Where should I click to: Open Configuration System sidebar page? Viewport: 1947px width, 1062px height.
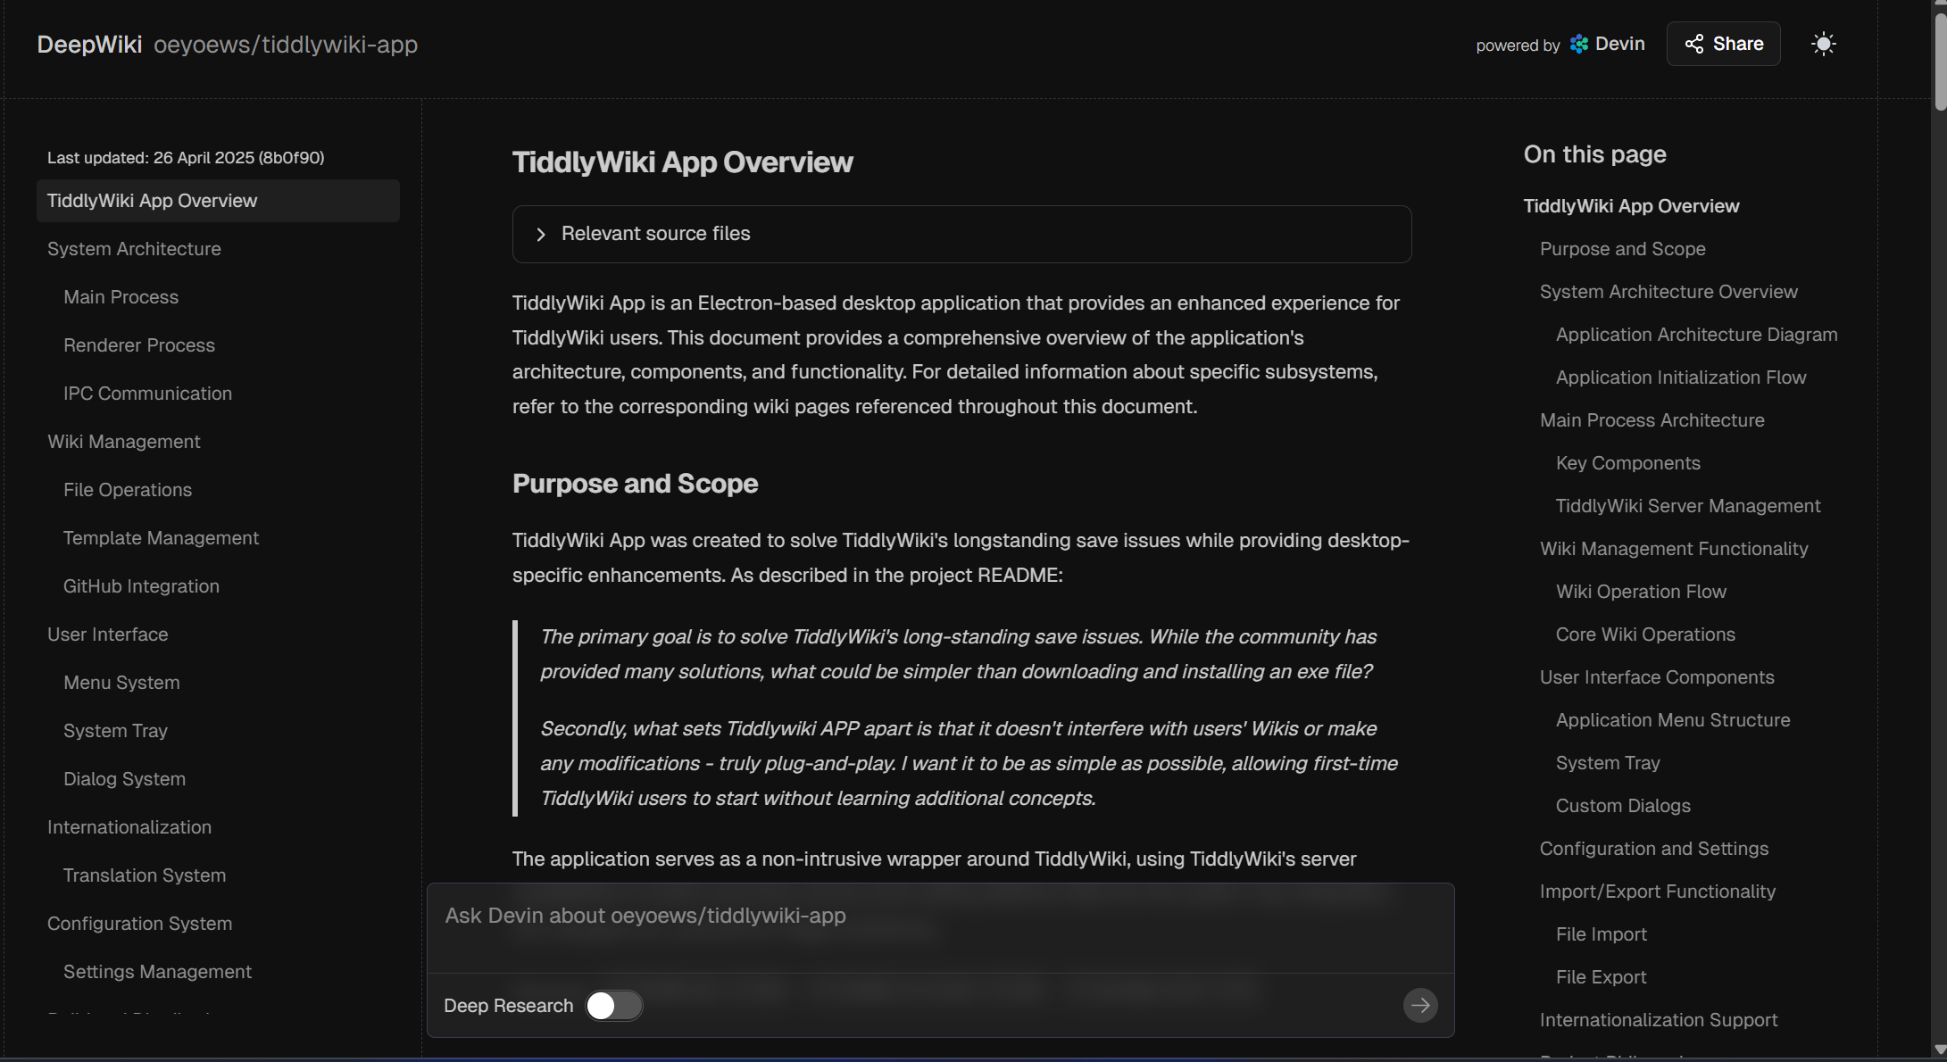tap(139, 924)
